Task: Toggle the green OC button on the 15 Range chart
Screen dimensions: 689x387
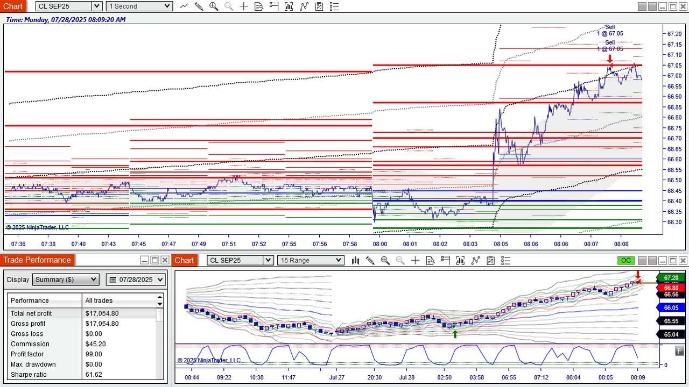Action: pyautogui.click(x=626, y=260)
